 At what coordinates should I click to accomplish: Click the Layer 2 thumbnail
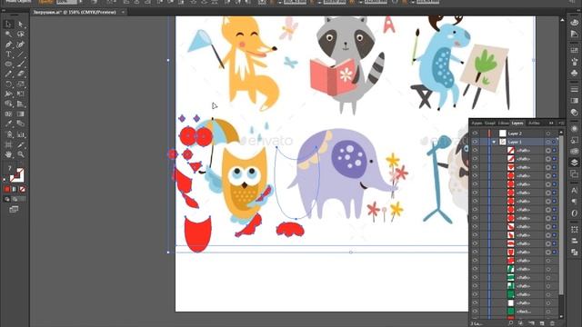tap(503, 134)
